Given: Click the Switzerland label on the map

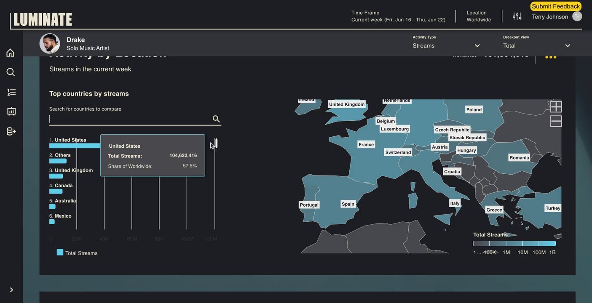Looking at the screenshot, I should click(398, 152).
